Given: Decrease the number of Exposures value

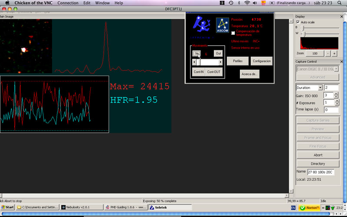Looking at the screenshot, I should 337,104.
